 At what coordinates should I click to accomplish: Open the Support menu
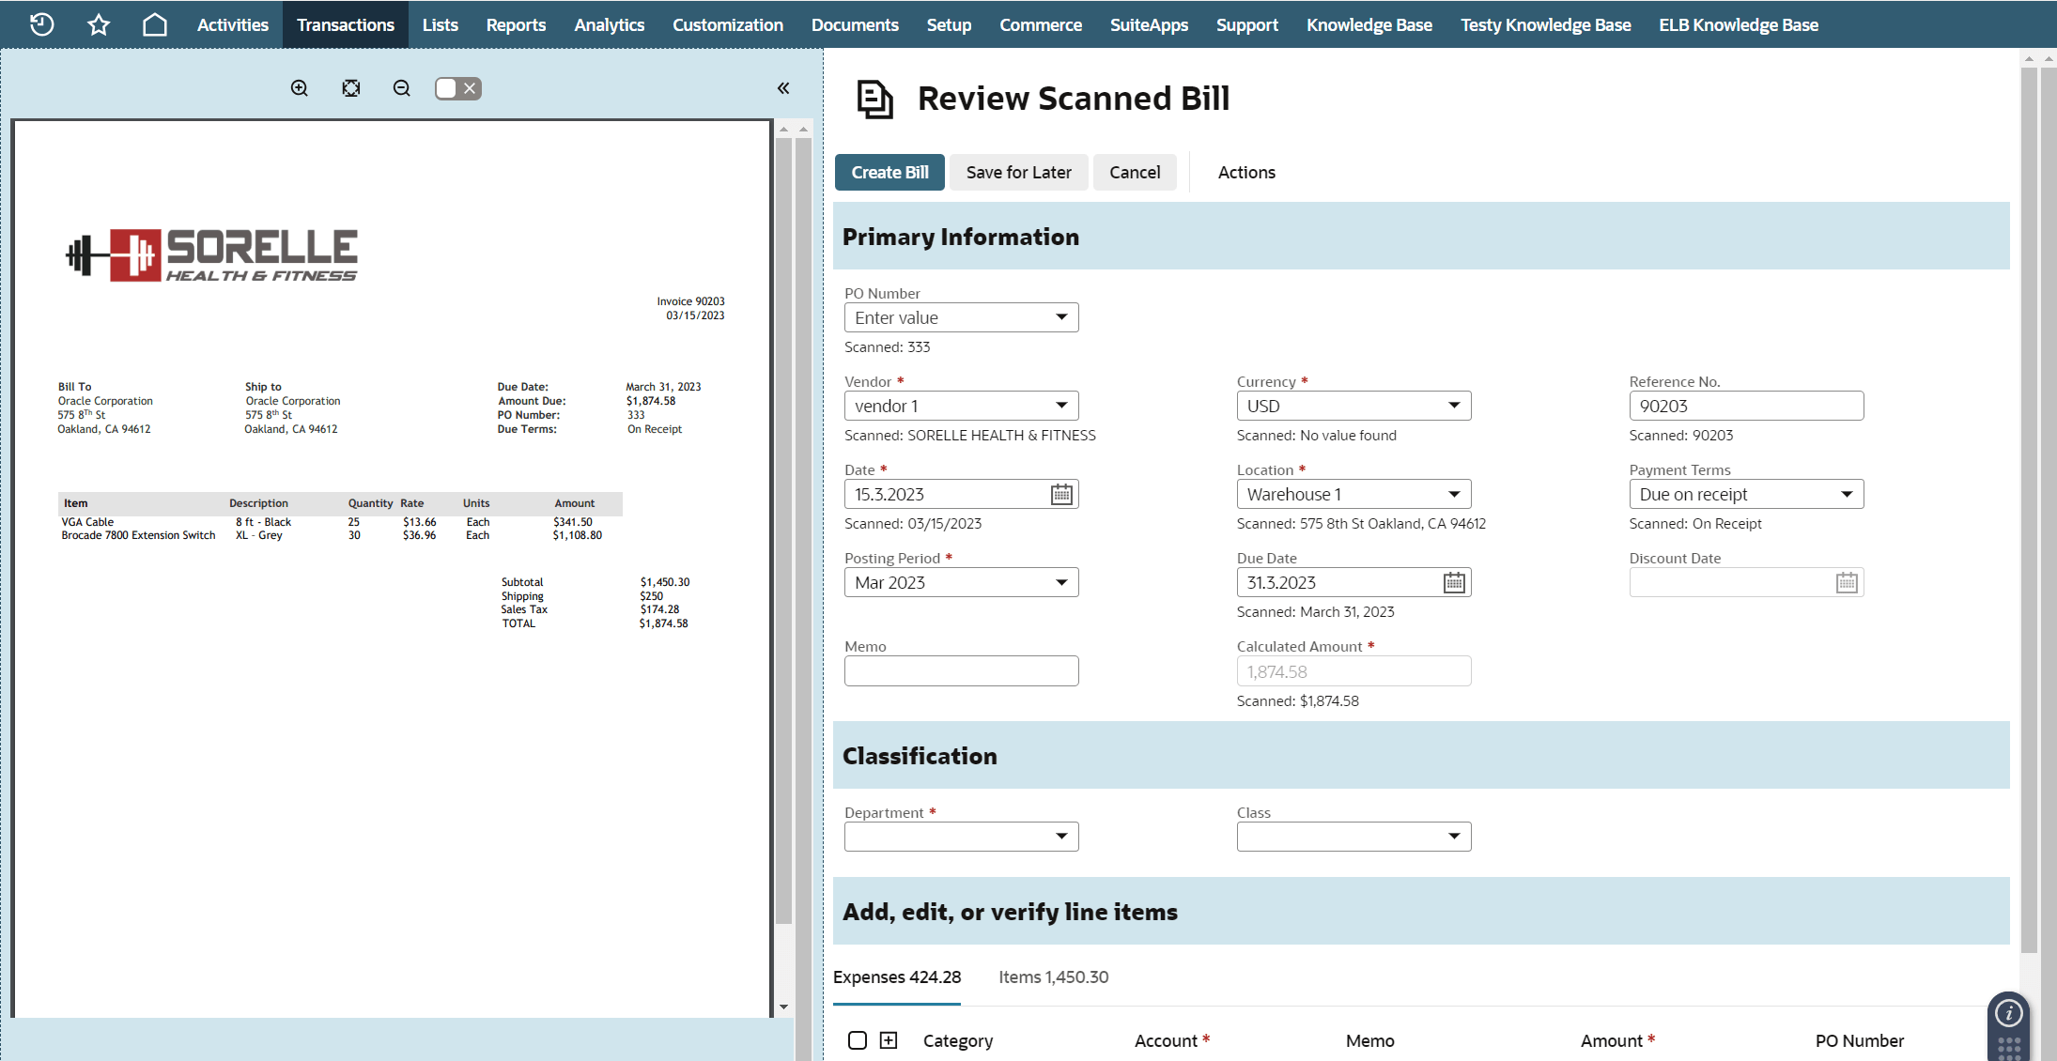[x=1247, y=24]
